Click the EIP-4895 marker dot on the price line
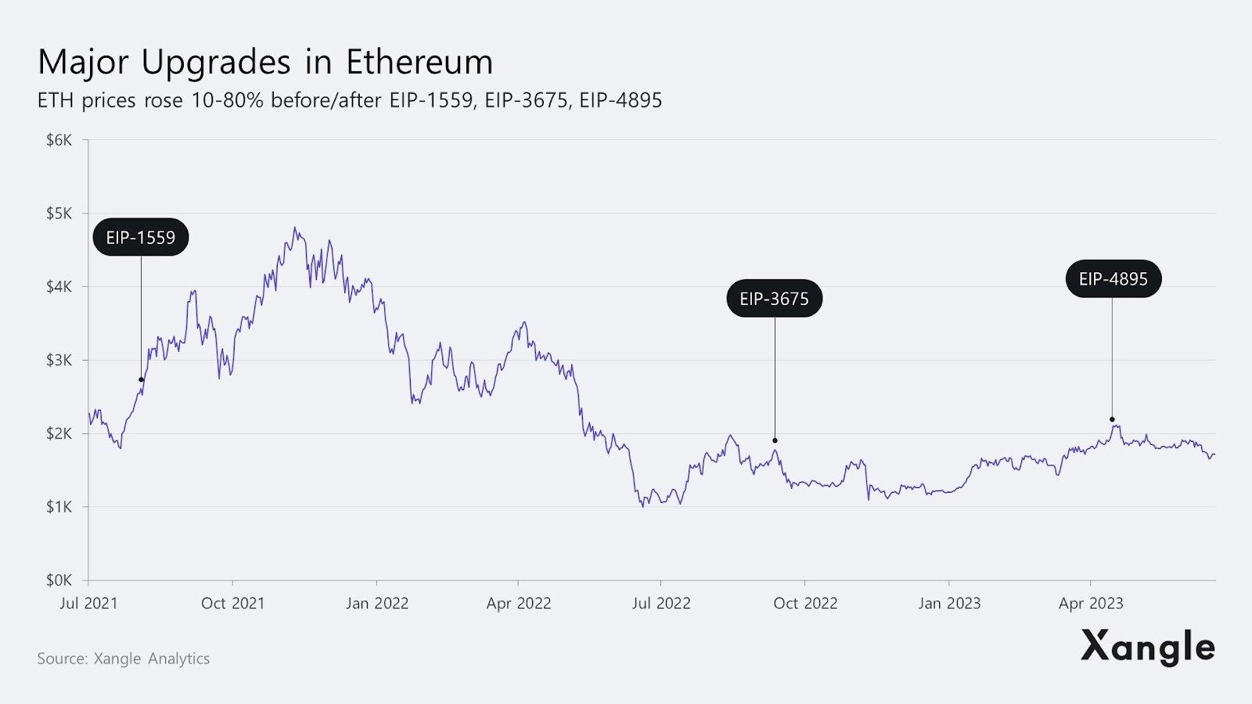 1112,420
